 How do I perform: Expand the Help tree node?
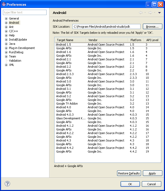pos(6,36)
